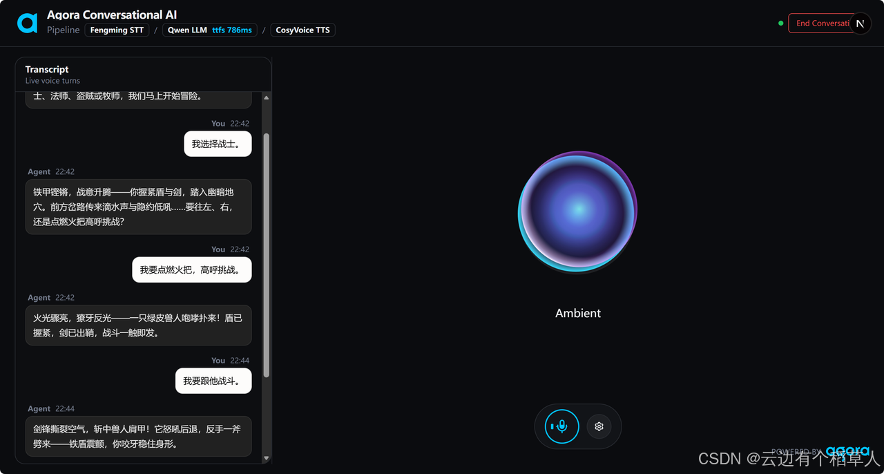Click the message '我要点燃火把，高呼挑战。'

(192, 269)
